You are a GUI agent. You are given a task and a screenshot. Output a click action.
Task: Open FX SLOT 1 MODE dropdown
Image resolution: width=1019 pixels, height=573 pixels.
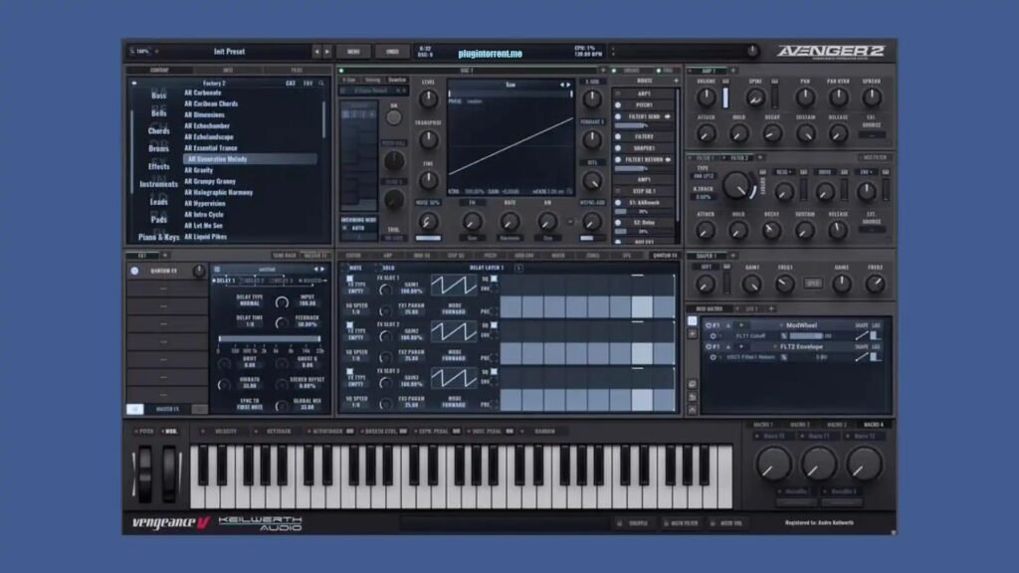454,311
